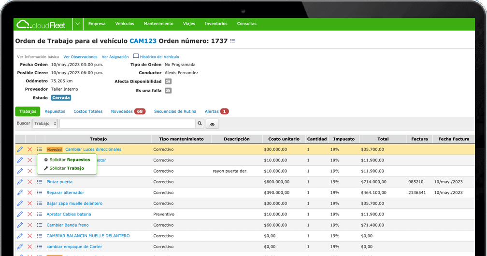
Task: Open options list icon for Apretar Cables bateria
Action: [40, 214]
